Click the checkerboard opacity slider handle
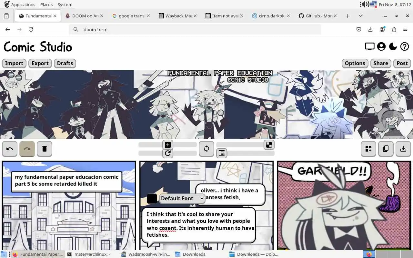This screenshot has height=258, width=413. [x=269, y=145]
